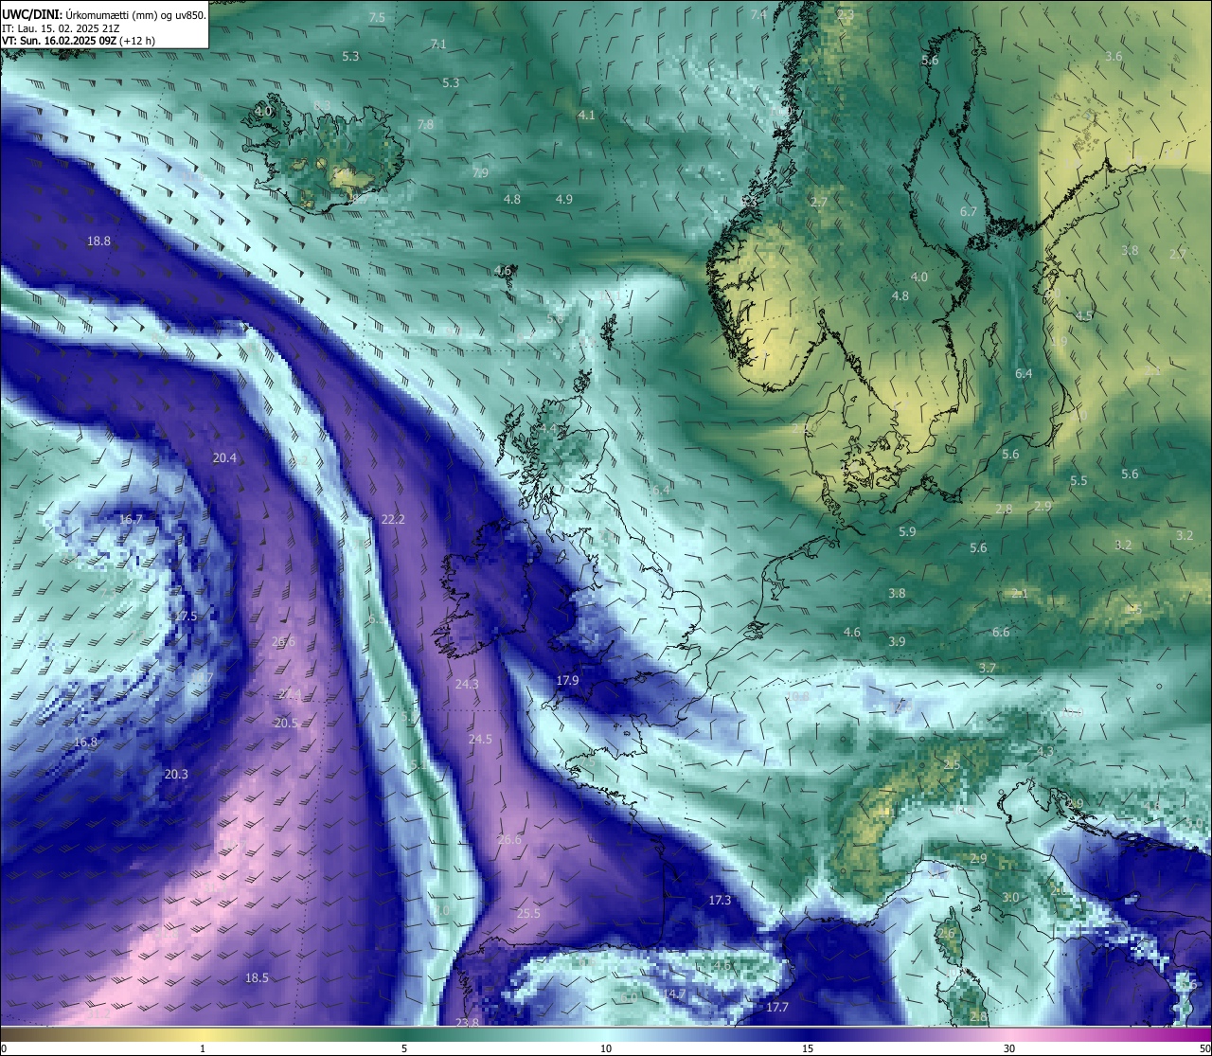Click the 17.9 value over southern England
The height and width of the screenshot is (1056, 1212).
[567, 681]
